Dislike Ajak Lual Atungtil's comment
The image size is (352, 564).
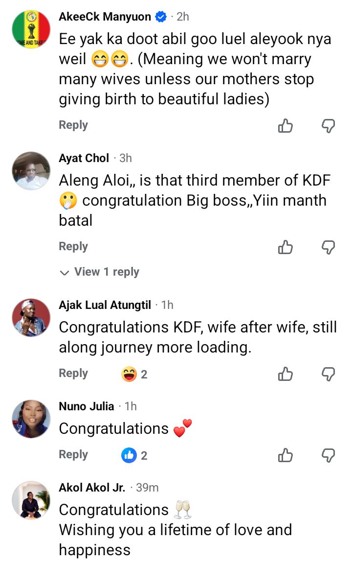point(328,375)
